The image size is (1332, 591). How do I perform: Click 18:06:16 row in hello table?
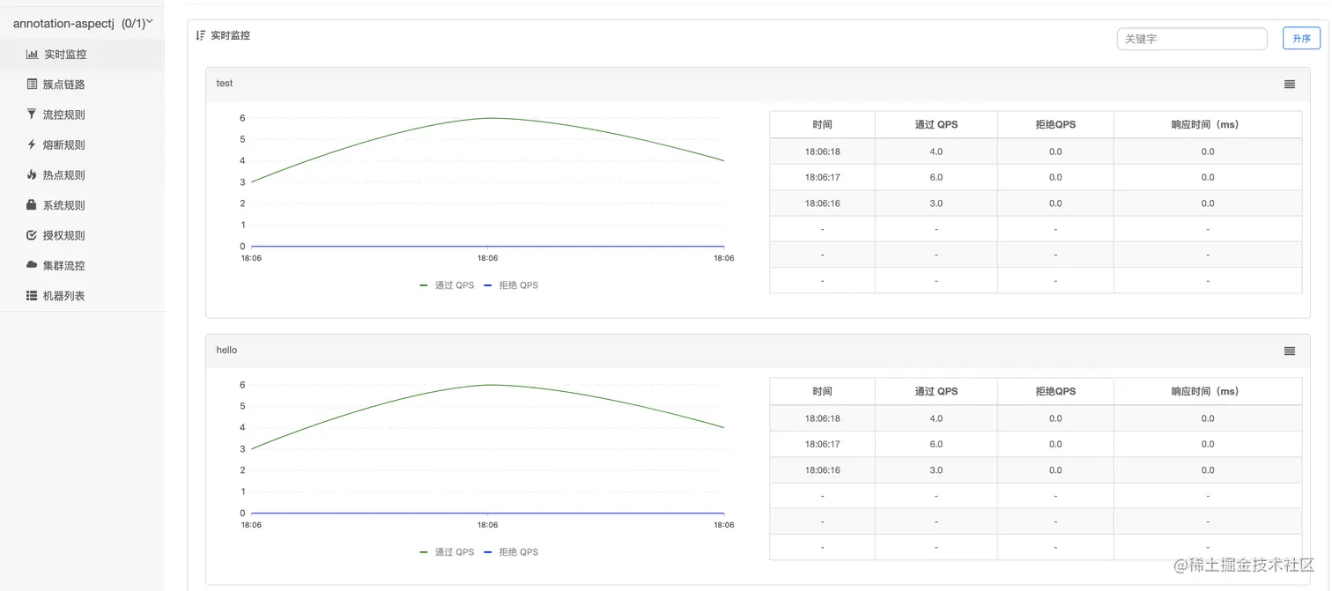(x=1035, y=470)
